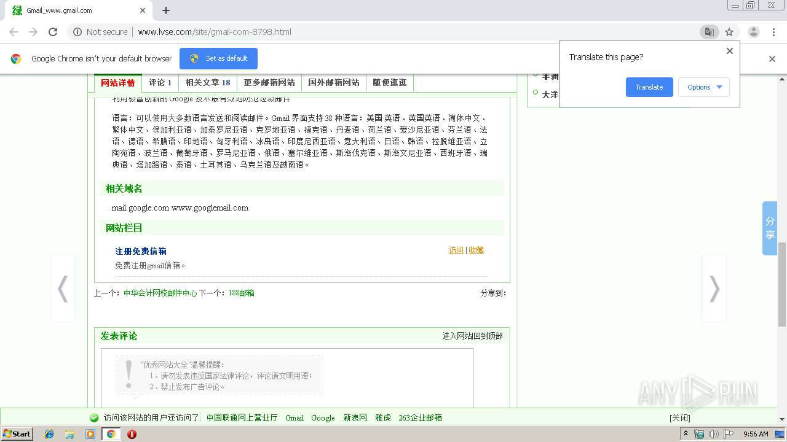Image resolution: width=787 pixels, height=442 pixels.
Task: Select the 网站详情 tab
Action: (x=117, y=82)
